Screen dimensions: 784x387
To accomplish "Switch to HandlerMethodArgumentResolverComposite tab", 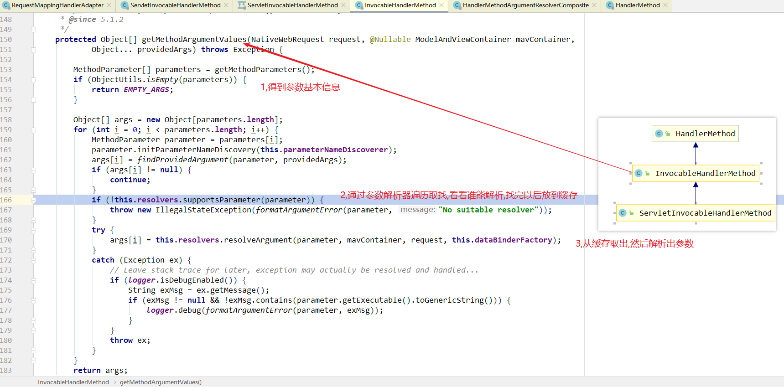I will click(x=525, y=5).
